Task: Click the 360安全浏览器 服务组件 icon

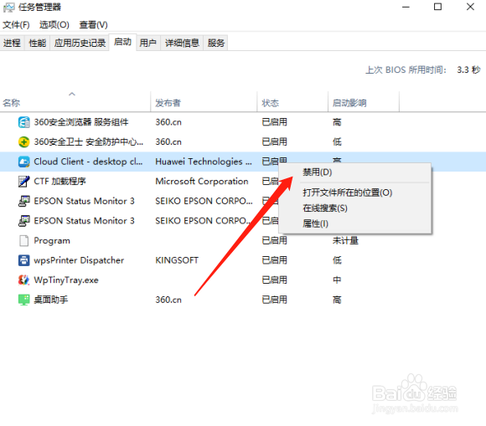Action: pyautogui.click(x=23, y=122)
